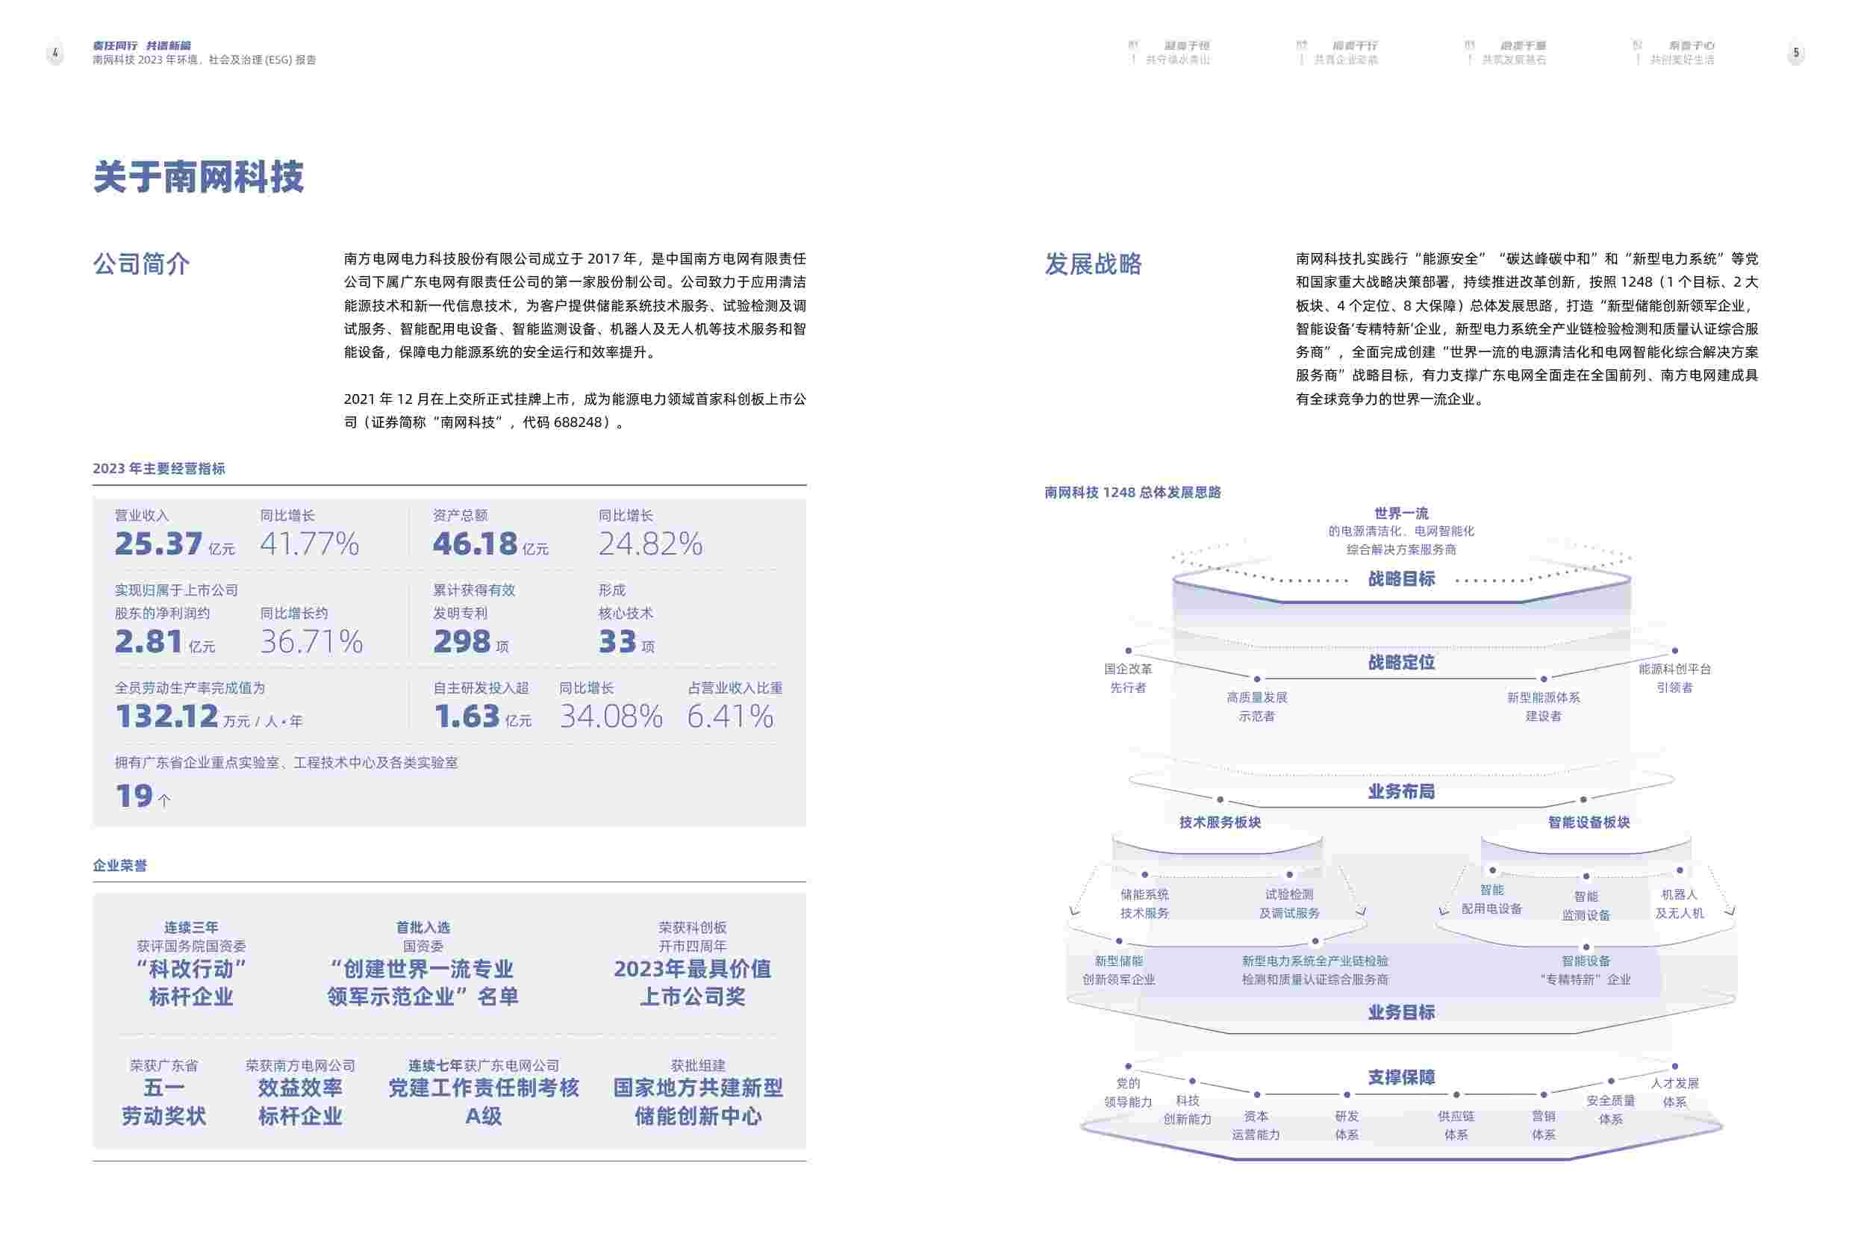Click the 战略定位 layer label
1852x1257 pixels.
click(1401, 662)
